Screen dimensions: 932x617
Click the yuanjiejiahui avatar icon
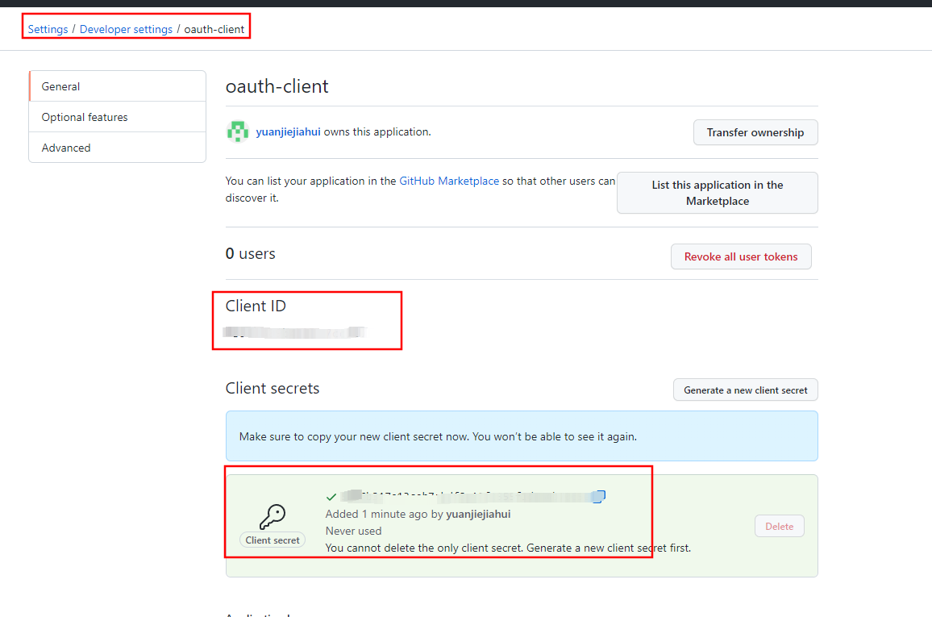pyautogui.click(x=238, y=131)
